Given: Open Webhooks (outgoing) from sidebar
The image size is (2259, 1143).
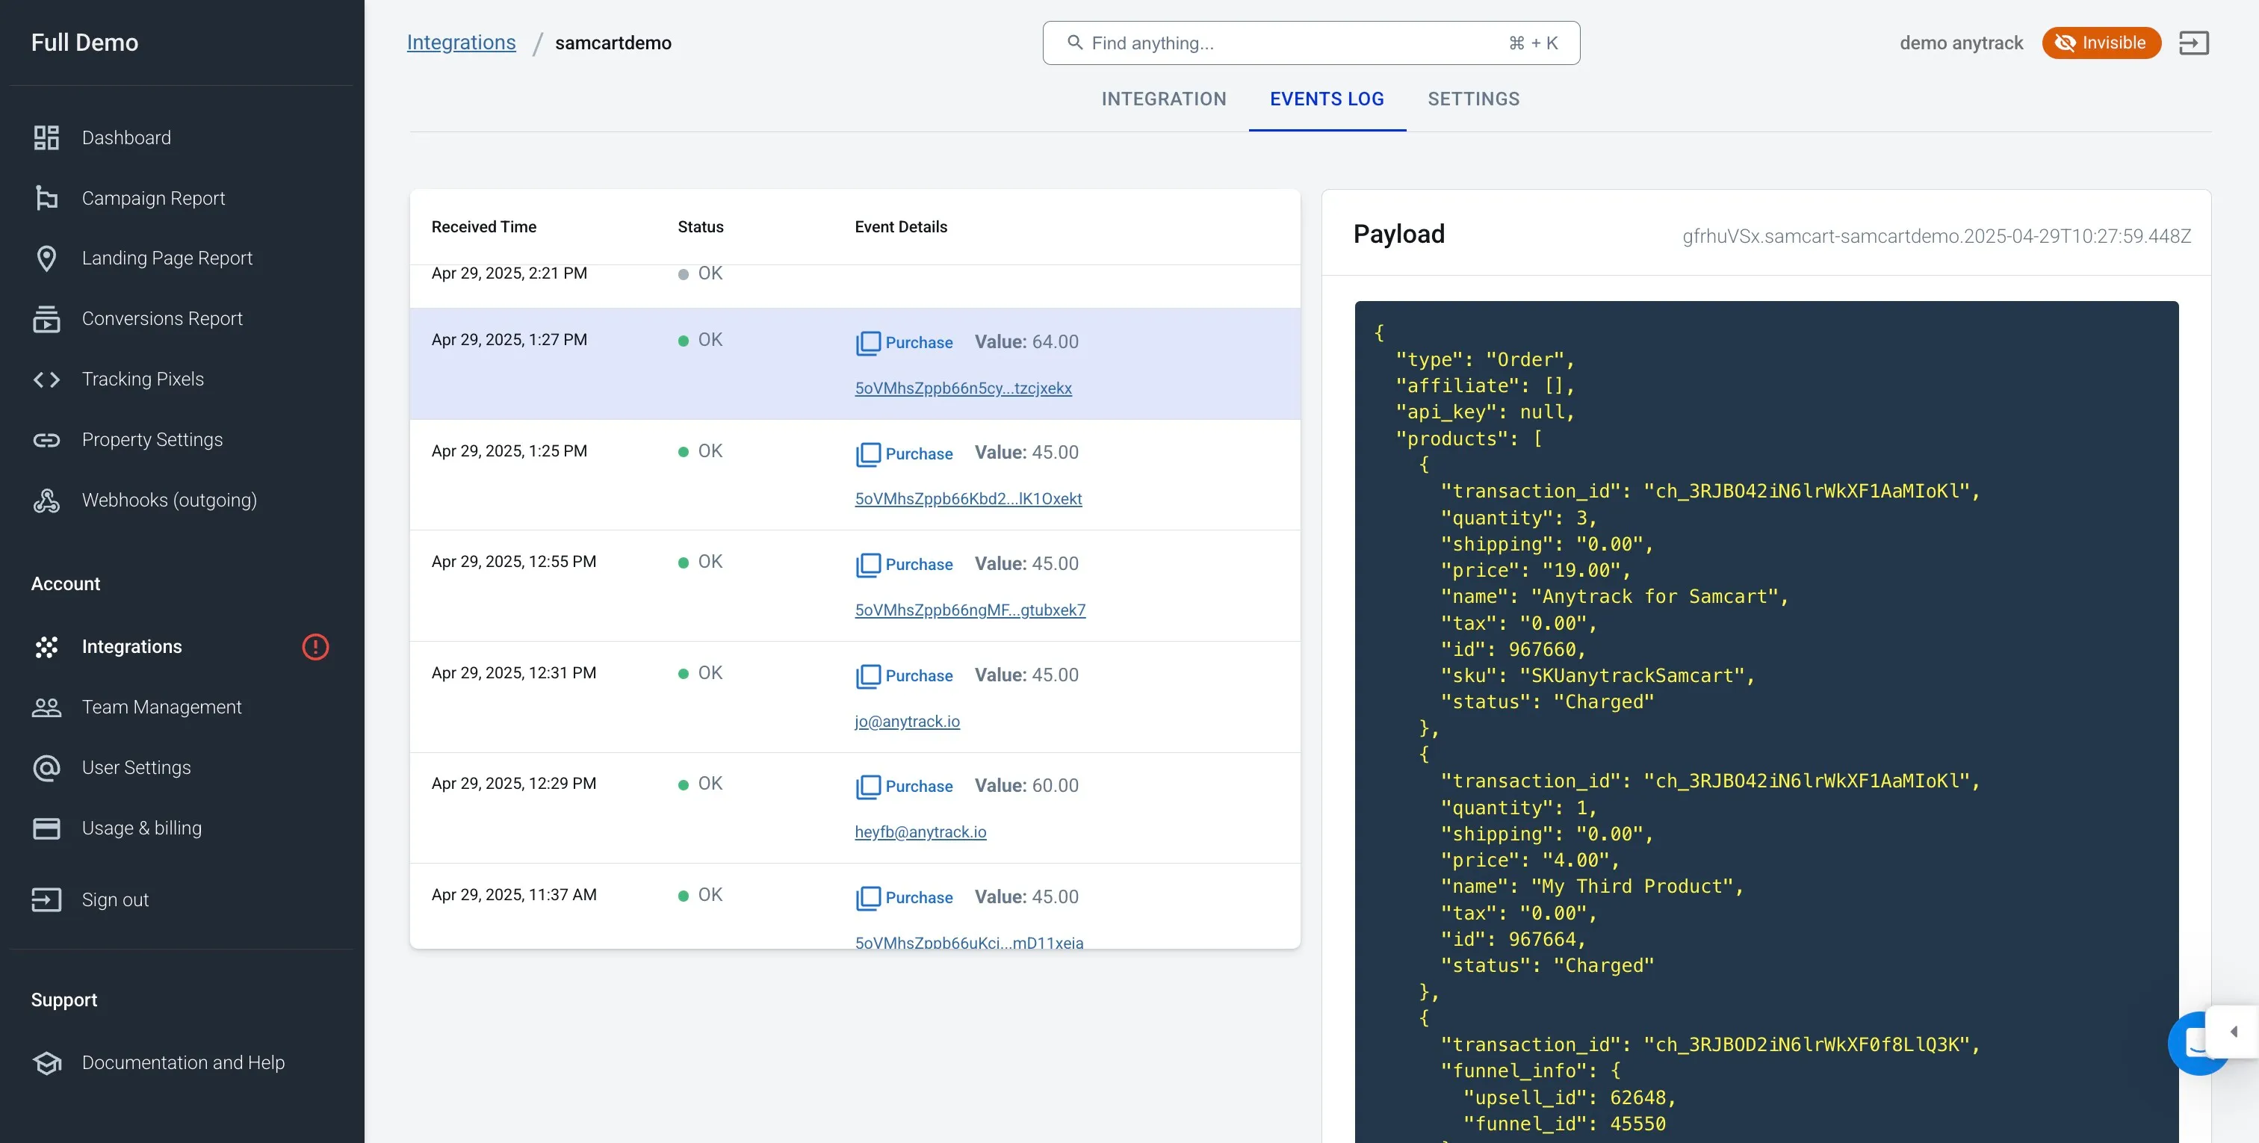Looking at the screenshot, I should point(170,500).
